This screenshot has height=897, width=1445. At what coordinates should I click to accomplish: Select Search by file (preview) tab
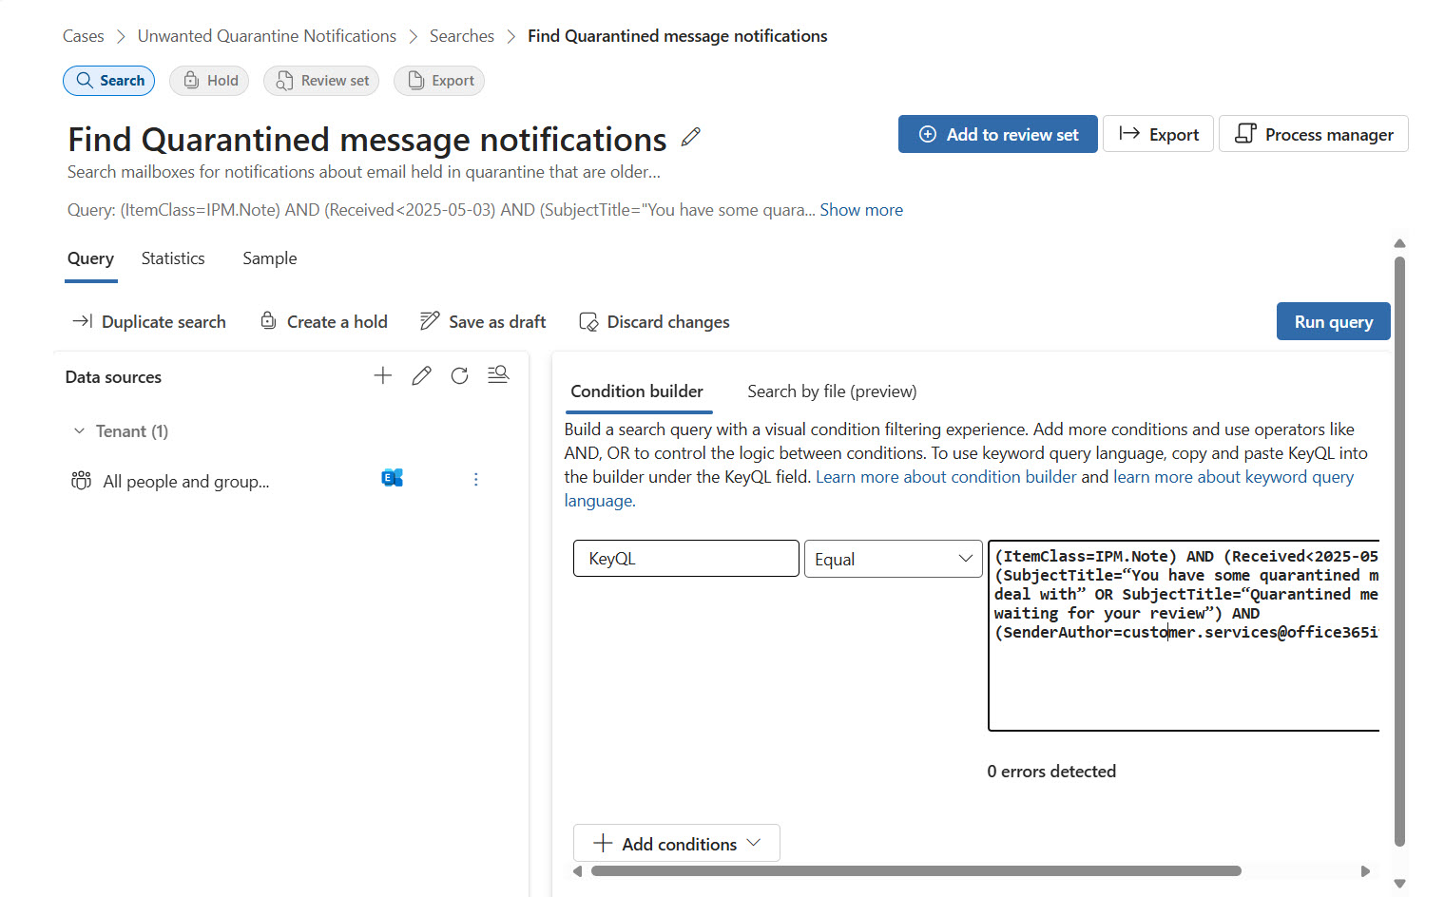pos(832,391)
